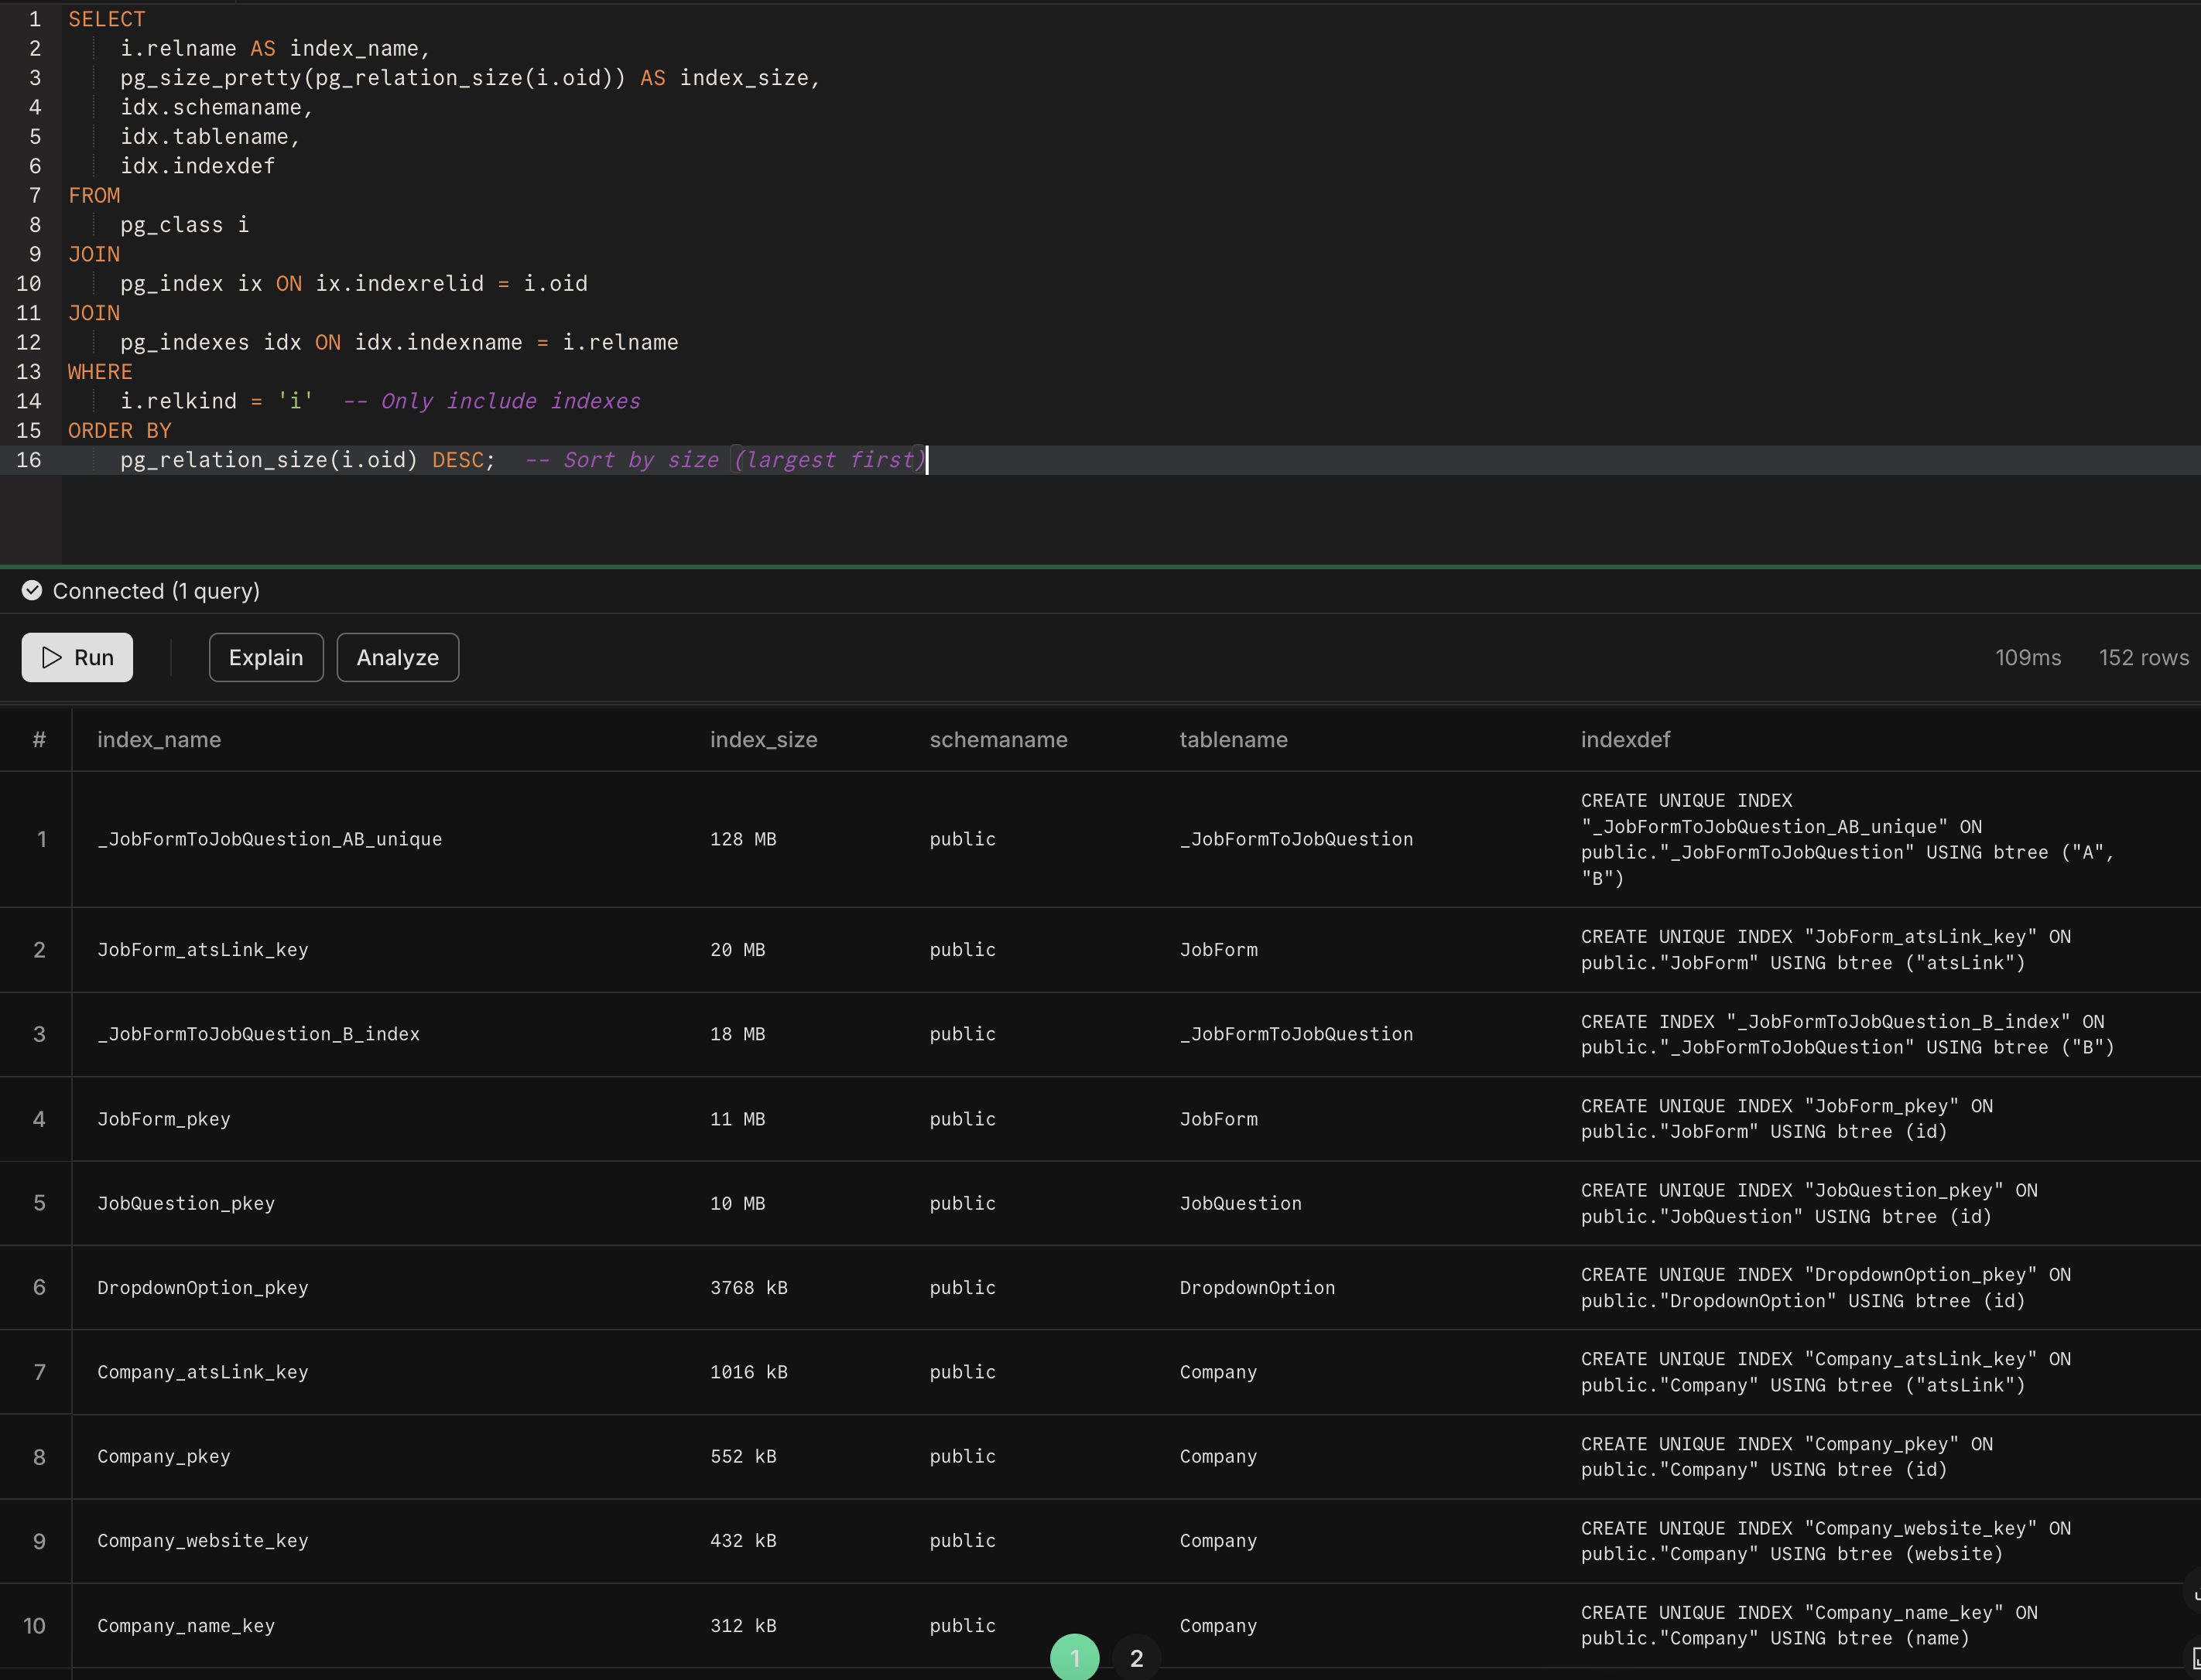
Task: Click the 152 rows count label
Action: click(x=2143, y=657)
